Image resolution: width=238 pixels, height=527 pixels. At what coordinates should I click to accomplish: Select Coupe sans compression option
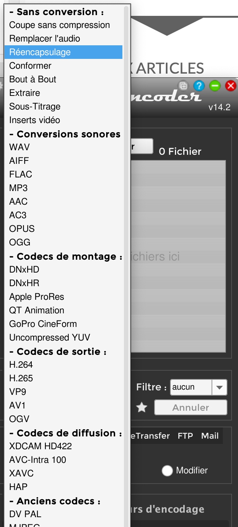pyautogui.click(x=60, y=25)
